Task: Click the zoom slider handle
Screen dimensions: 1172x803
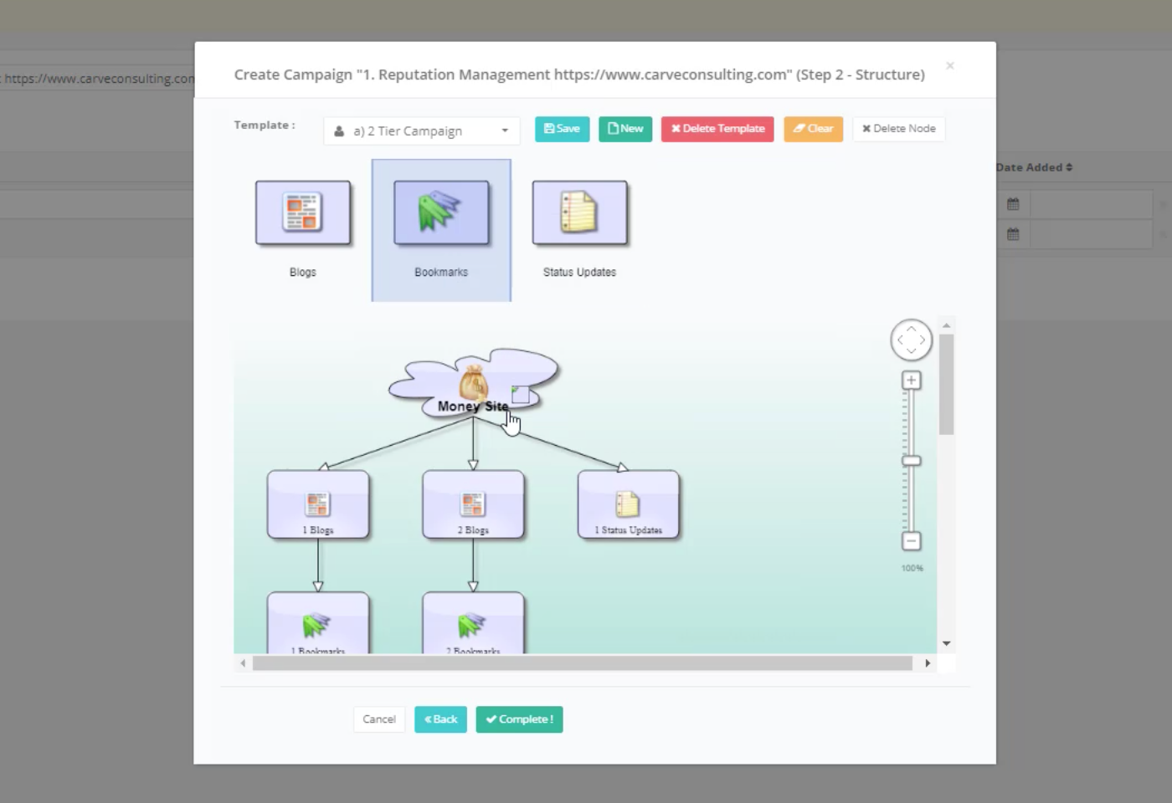Action: click(x=912, y=461)
